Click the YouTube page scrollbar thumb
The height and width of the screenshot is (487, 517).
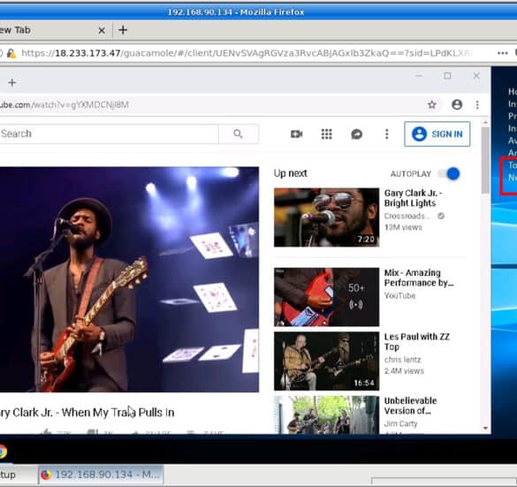485,160
